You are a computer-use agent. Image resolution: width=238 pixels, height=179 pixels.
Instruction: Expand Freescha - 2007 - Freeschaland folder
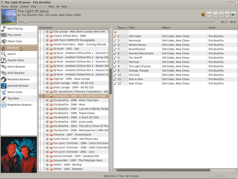[47, 135]
